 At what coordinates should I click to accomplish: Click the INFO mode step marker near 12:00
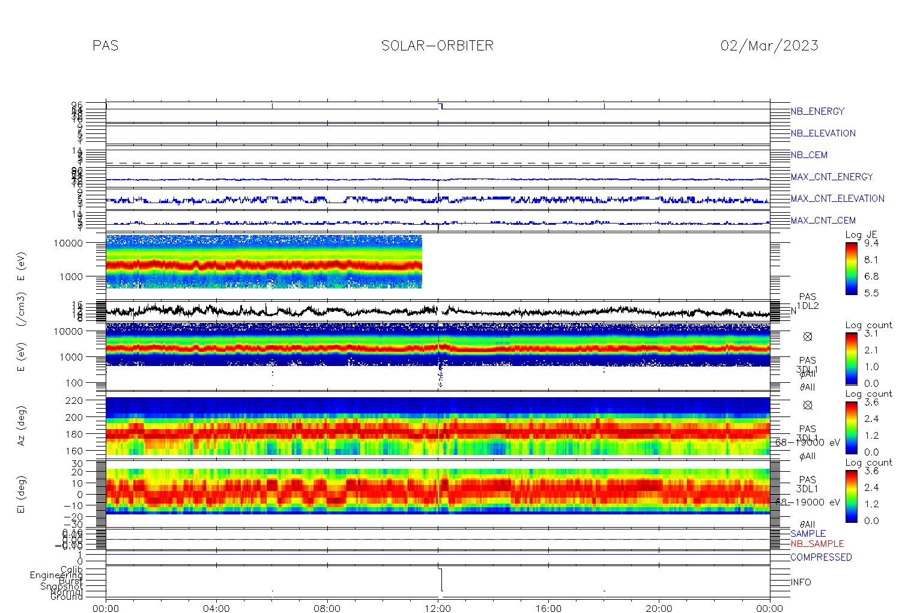tap(441, 580)
